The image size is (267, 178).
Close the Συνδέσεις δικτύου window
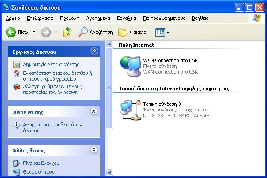pos(259,7)
